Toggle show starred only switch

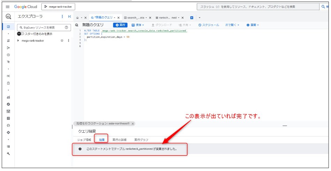21,34
